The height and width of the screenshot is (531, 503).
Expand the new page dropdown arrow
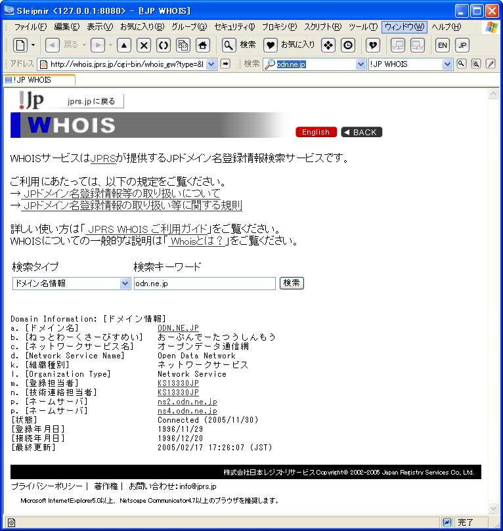point(33,45)
